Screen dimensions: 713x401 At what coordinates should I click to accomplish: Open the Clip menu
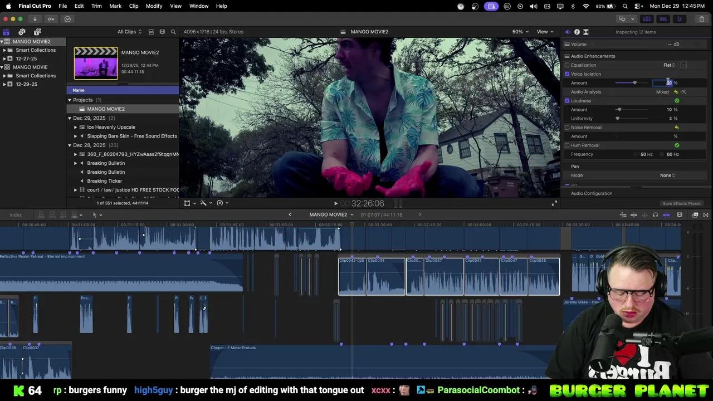[134, 6]
